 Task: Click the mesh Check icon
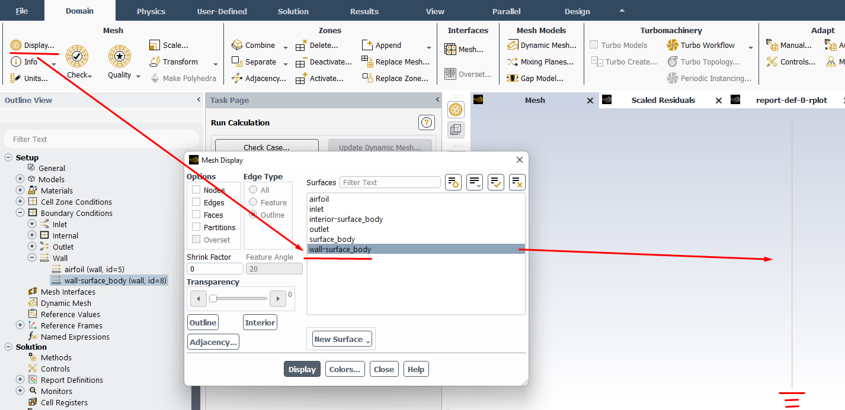click(77, 57)
